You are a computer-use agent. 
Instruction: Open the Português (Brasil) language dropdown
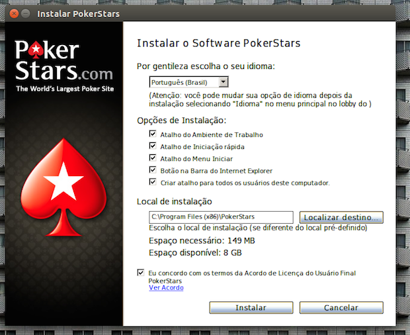tap(188, 82)
